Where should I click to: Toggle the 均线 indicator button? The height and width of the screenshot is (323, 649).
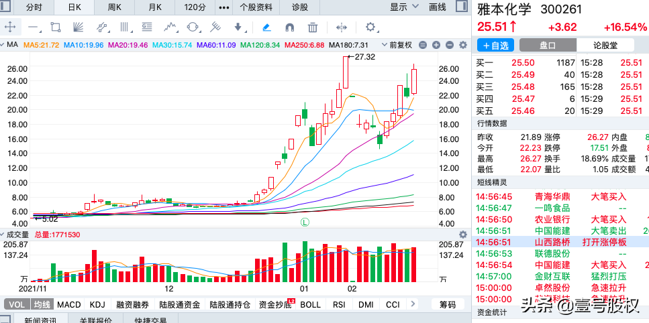[x=42, y=305]
